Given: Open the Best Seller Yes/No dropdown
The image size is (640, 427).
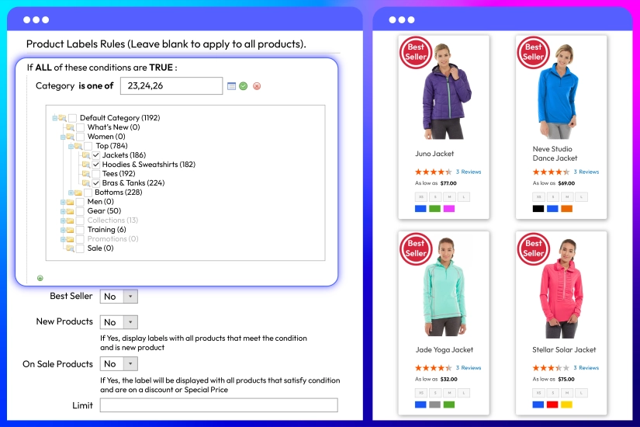Looking at the screenshot, I should point(119,297).
